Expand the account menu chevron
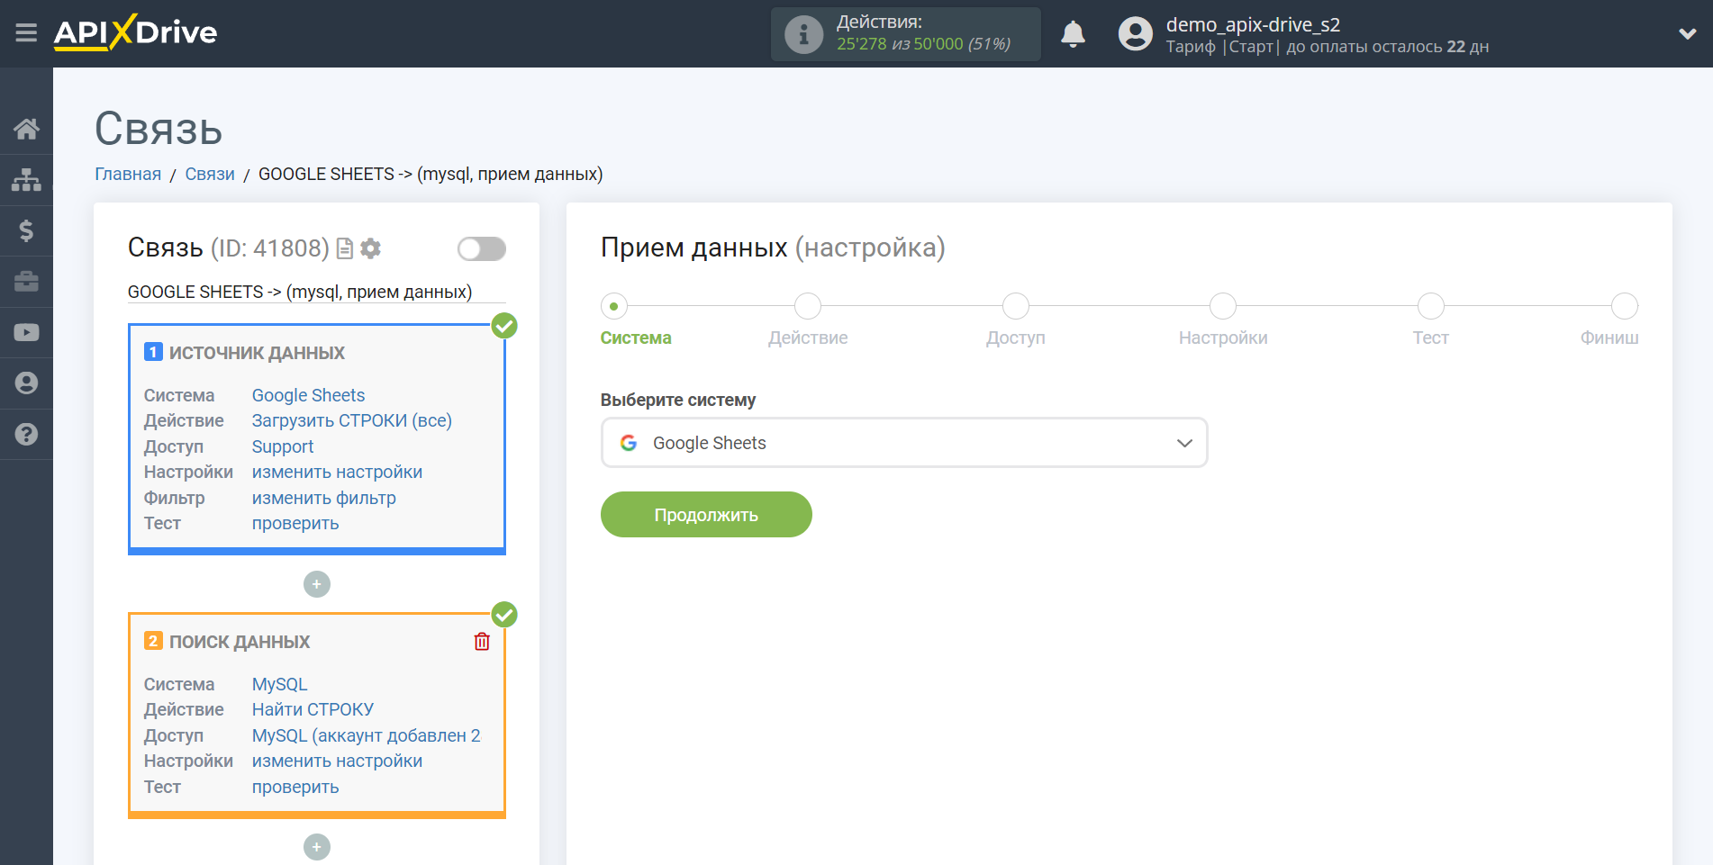1713x865 pixels. [x=1687, y=34]
